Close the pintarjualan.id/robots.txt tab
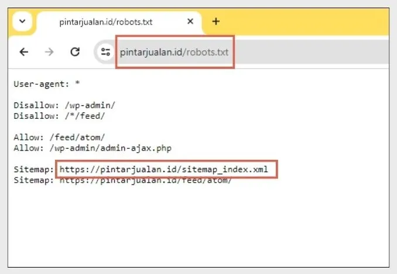 190,22
